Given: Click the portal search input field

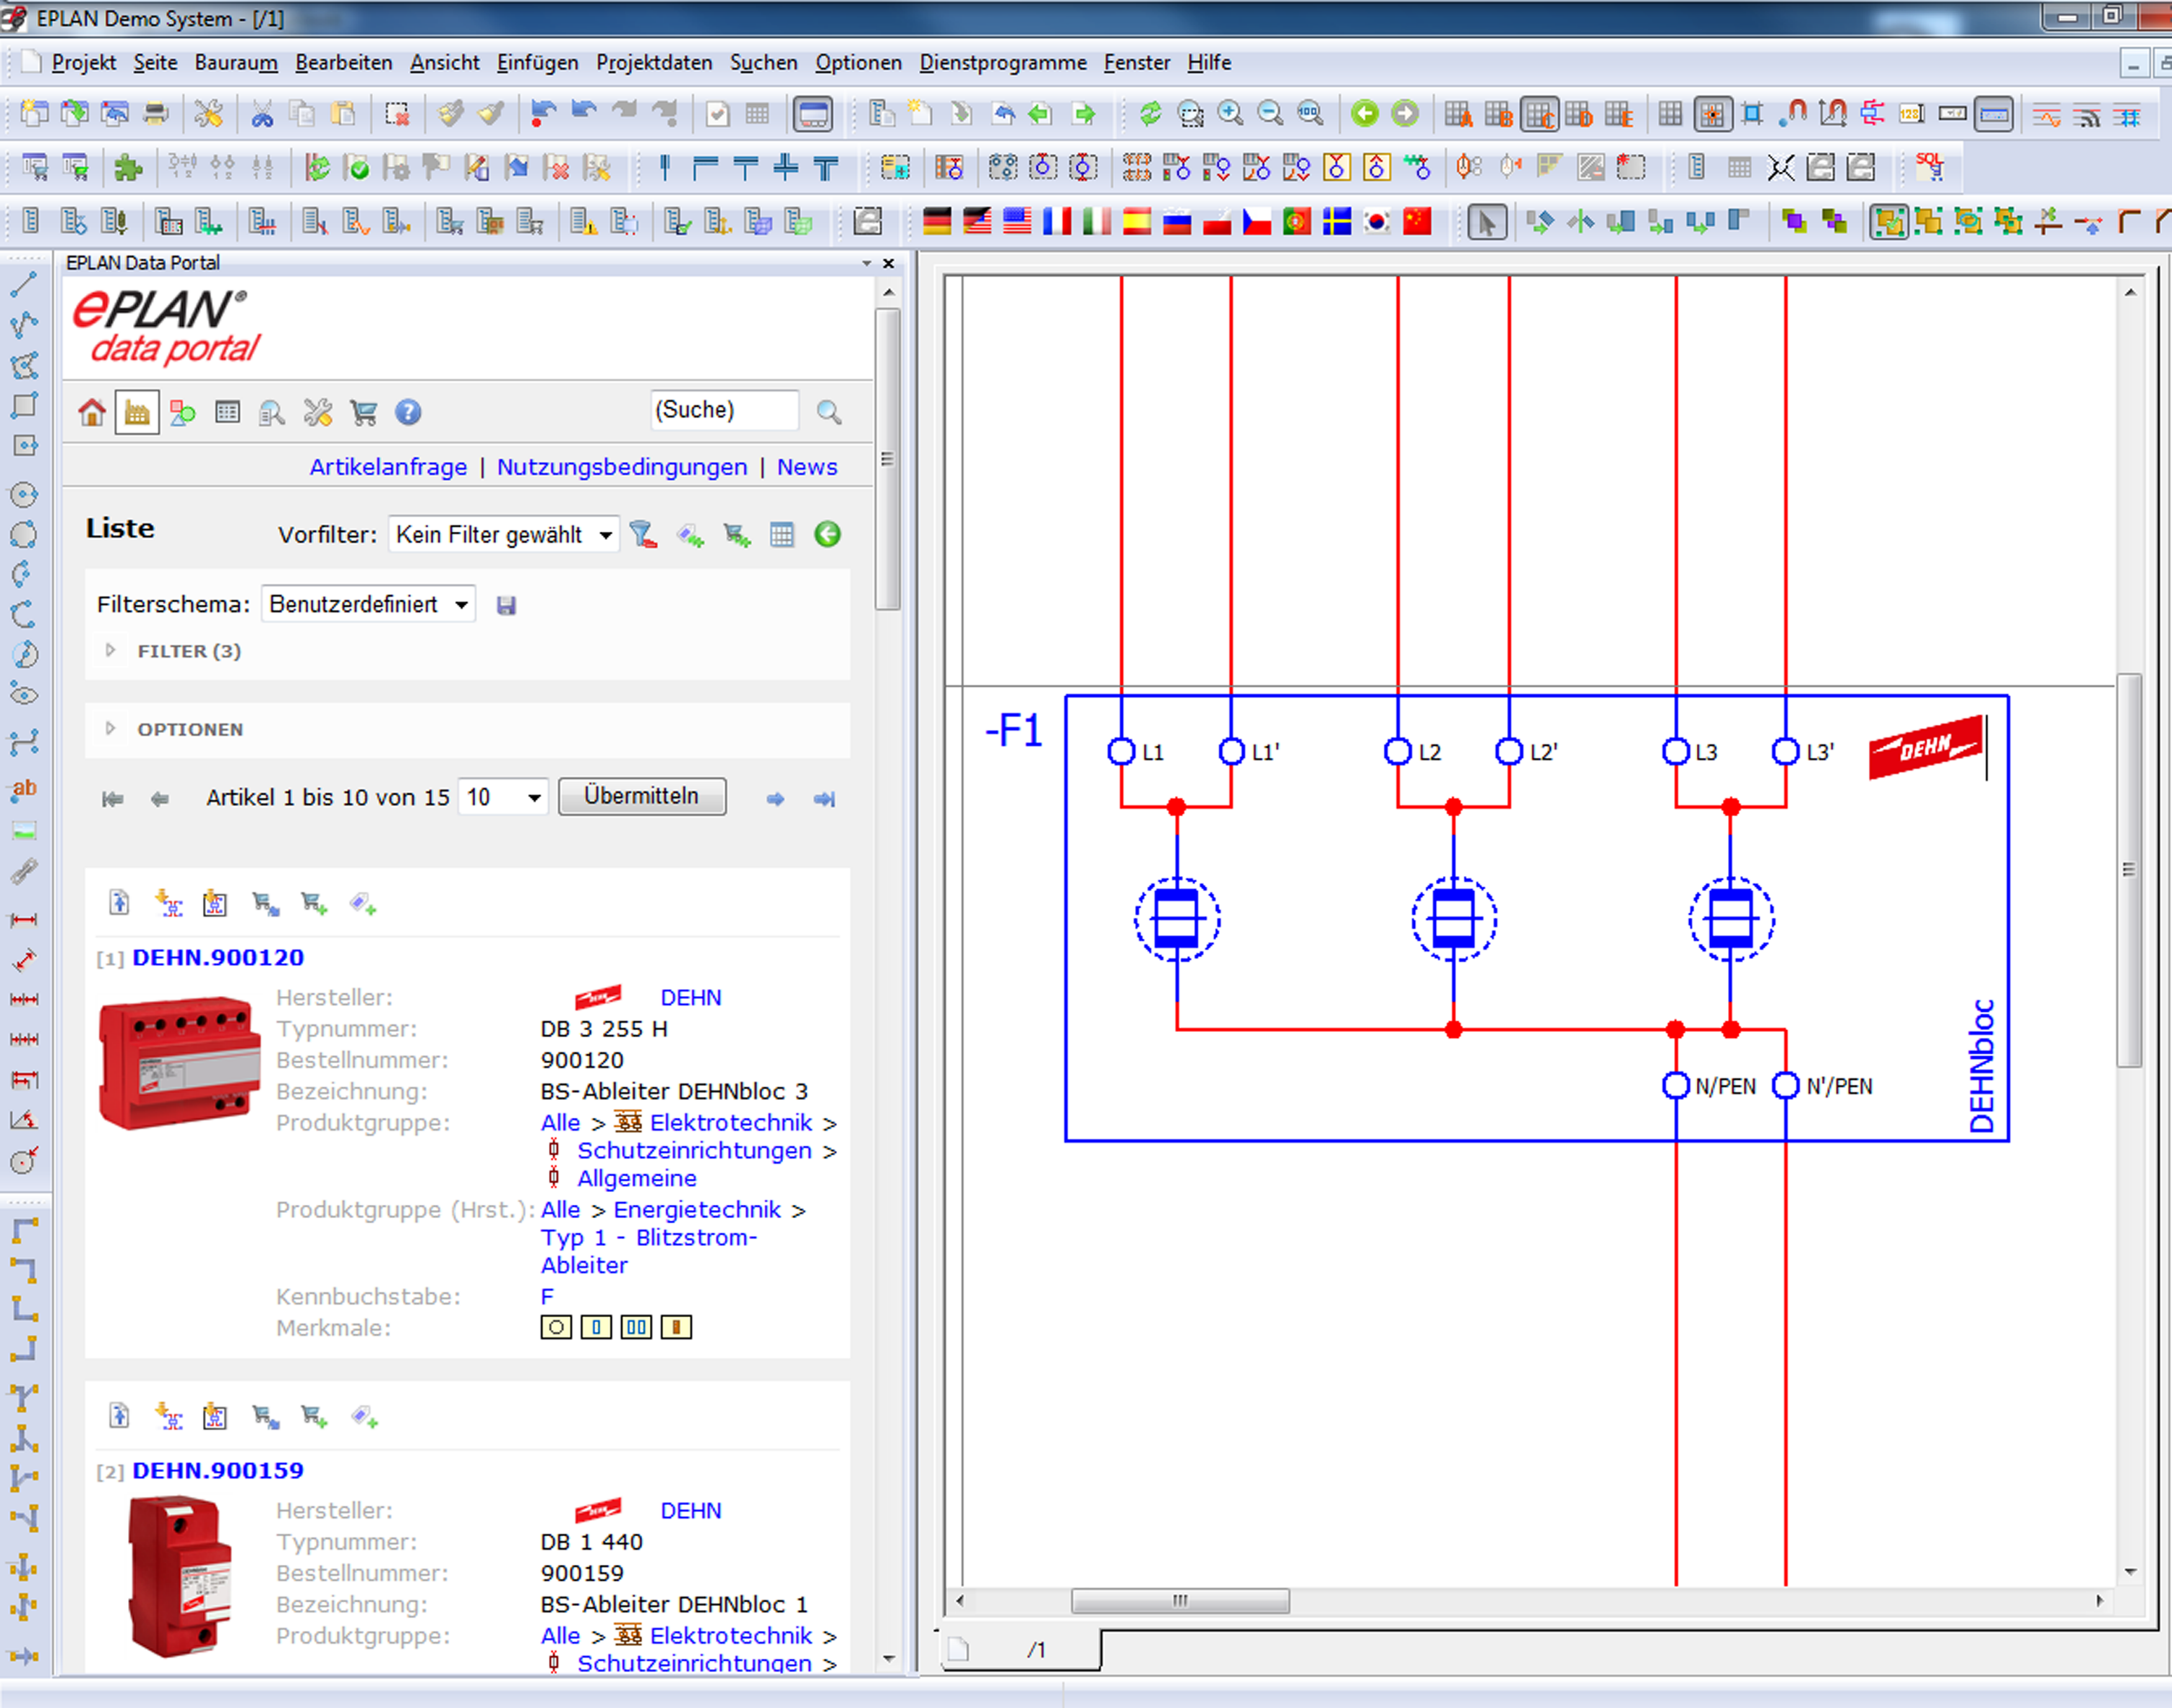Looking at the screenshot, I should [716, 411].
